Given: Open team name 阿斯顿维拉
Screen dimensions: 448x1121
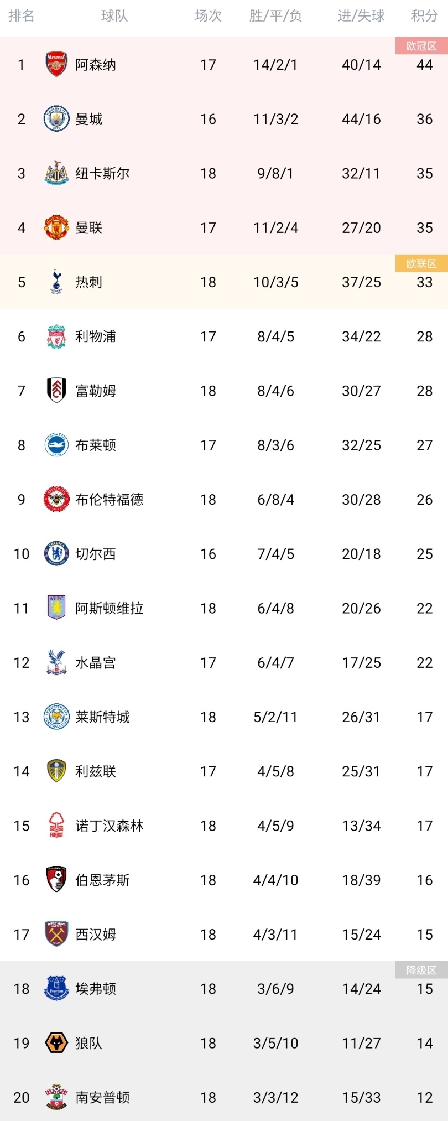Looking at the screenshot, I should (x=110, y=609).
